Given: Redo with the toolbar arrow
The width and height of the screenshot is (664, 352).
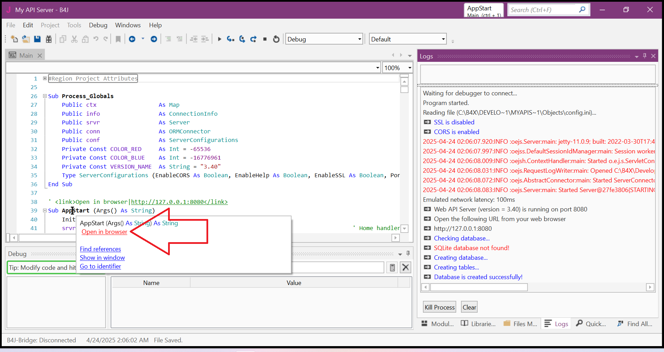Looking at the screenshot, I should point(106,39).
